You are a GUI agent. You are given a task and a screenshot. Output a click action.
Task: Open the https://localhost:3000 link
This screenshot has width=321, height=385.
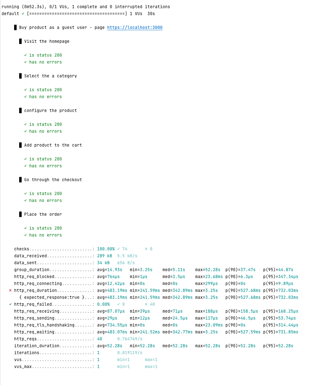[135, 27]
